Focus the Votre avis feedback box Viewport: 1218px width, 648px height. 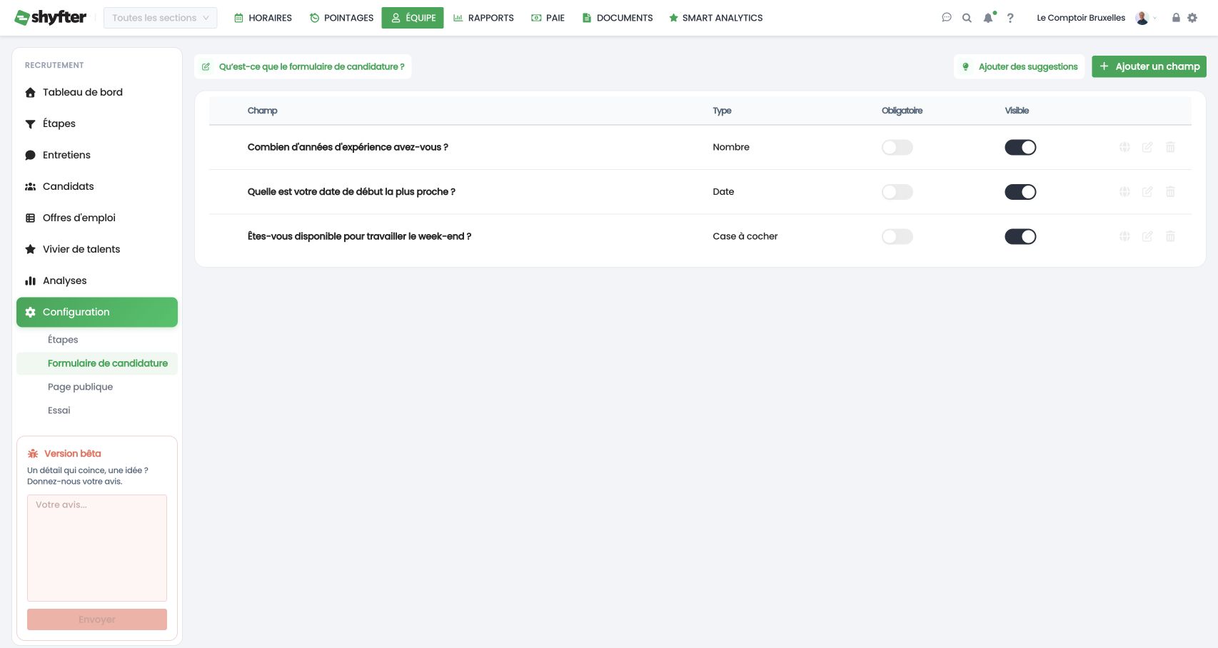click(x=97, y=548)
